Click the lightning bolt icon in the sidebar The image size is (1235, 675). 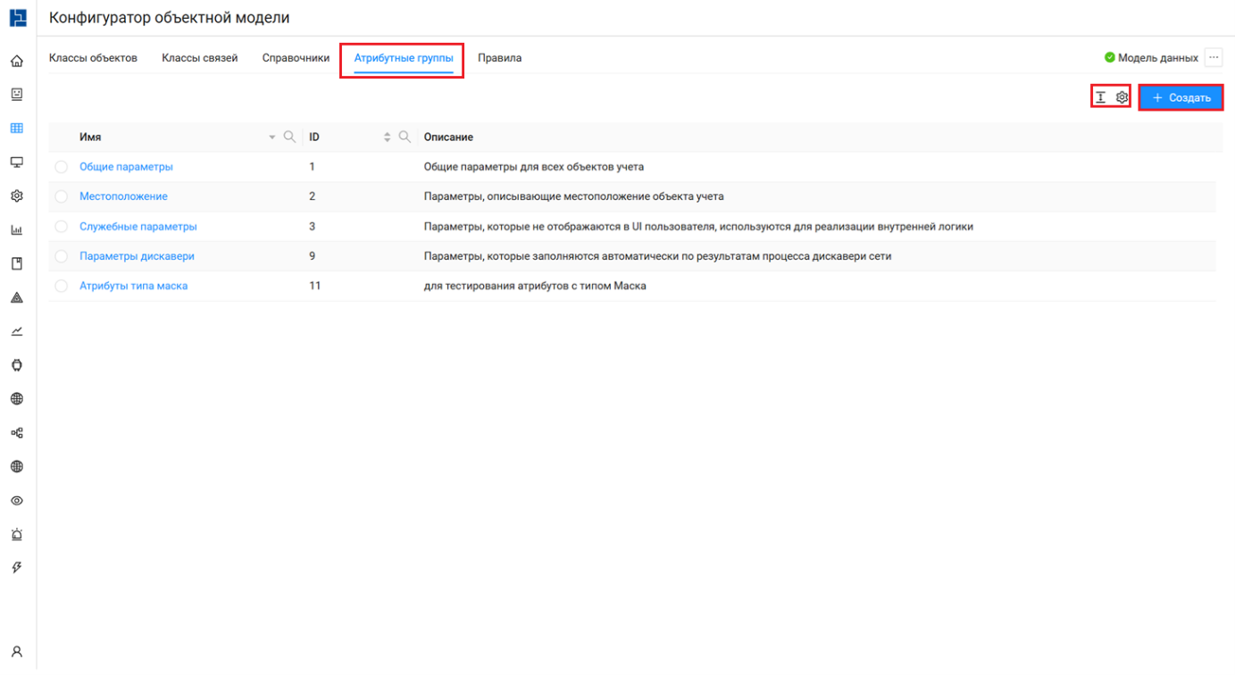click(16, 568)
